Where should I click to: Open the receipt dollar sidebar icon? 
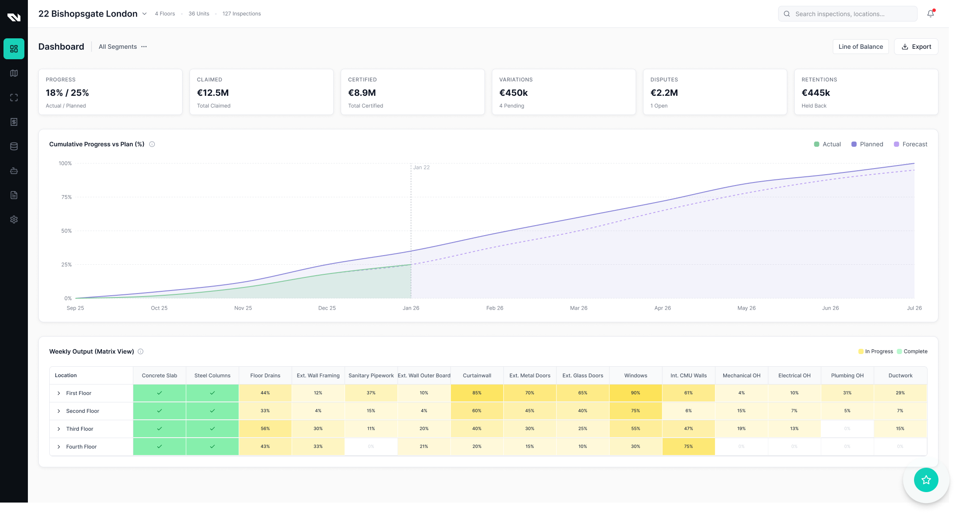point(14,122)
